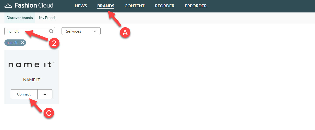The height and width of the screenshot is (130, 315).
Task: Open the REORDER page
Action: [x=165, y=6]
